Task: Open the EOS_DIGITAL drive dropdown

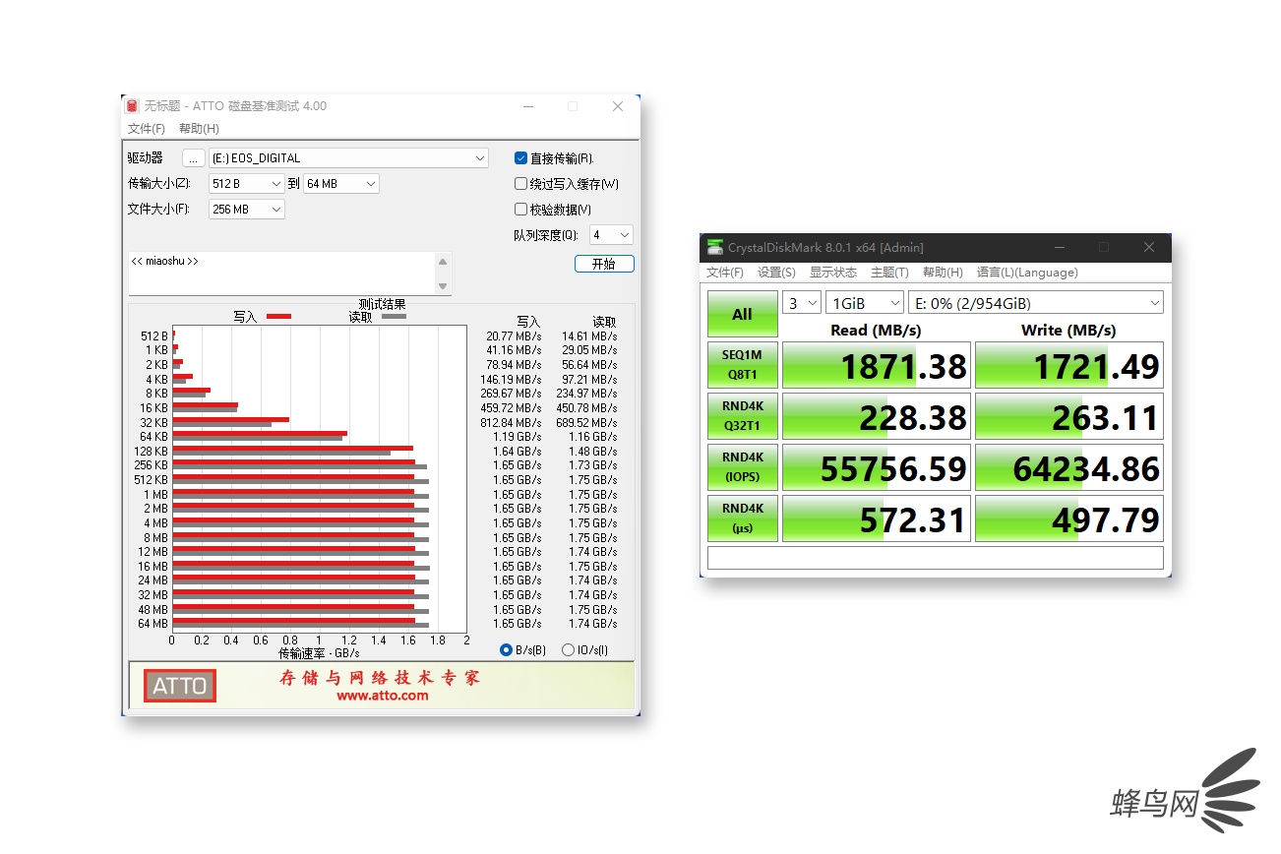Action: pos(480,158)
